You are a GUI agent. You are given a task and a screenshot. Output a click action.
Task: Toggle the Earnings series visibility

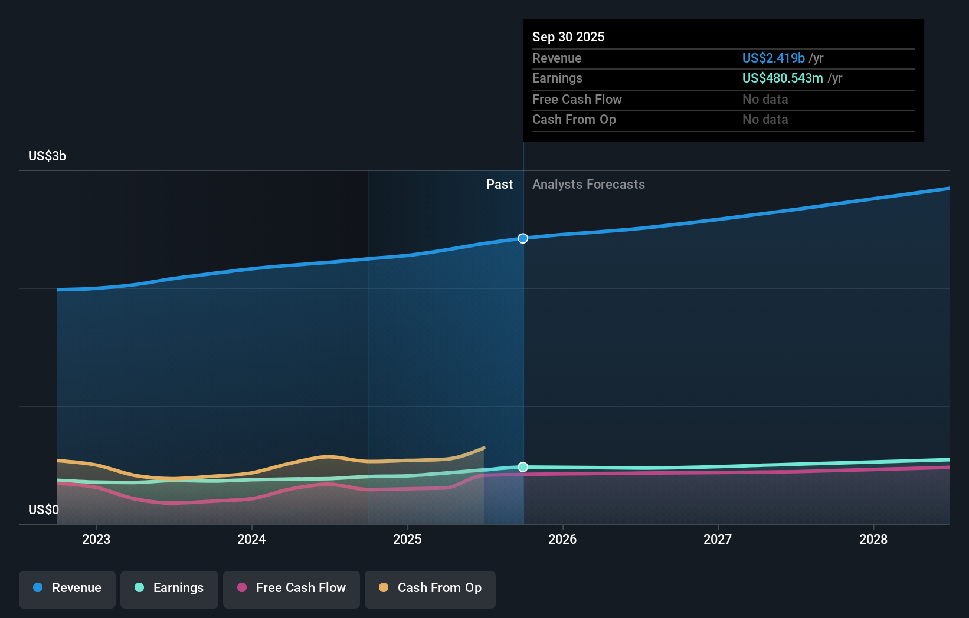coord(169,589)
